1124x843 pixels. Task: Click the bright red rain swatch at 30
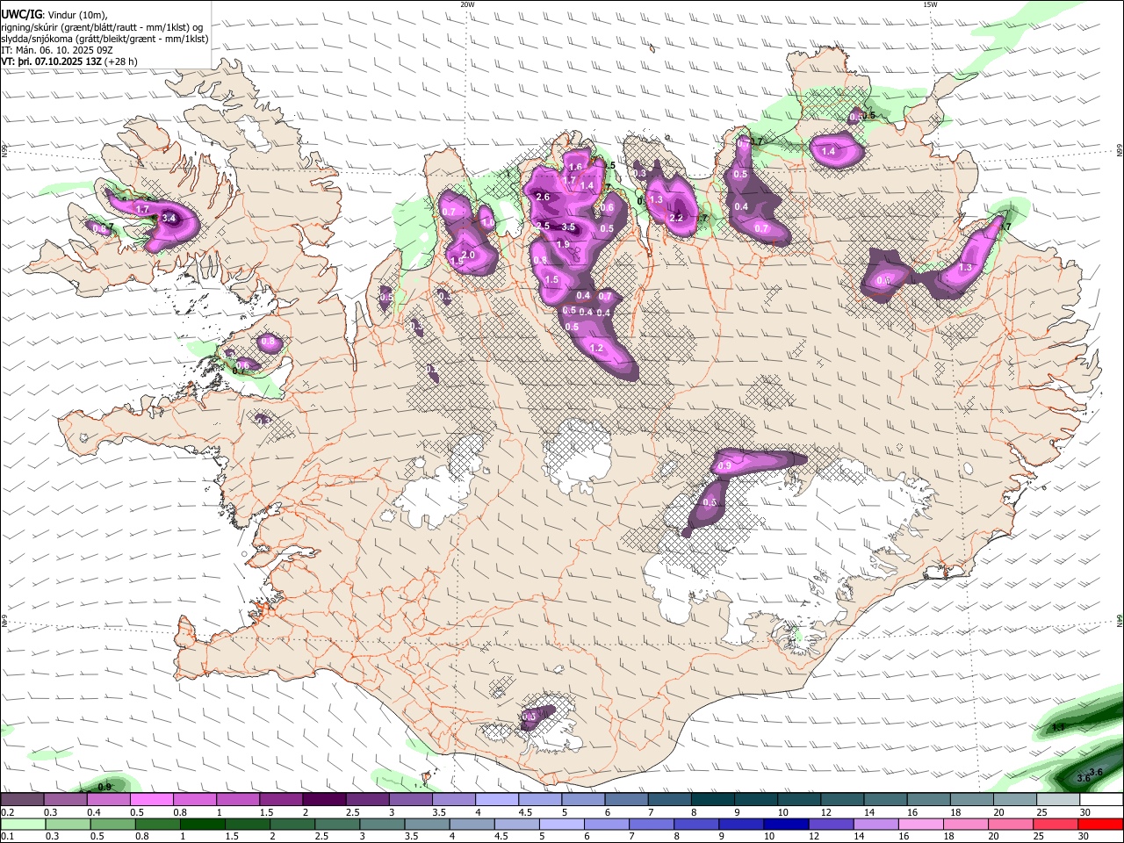(x=1101, y=824)
